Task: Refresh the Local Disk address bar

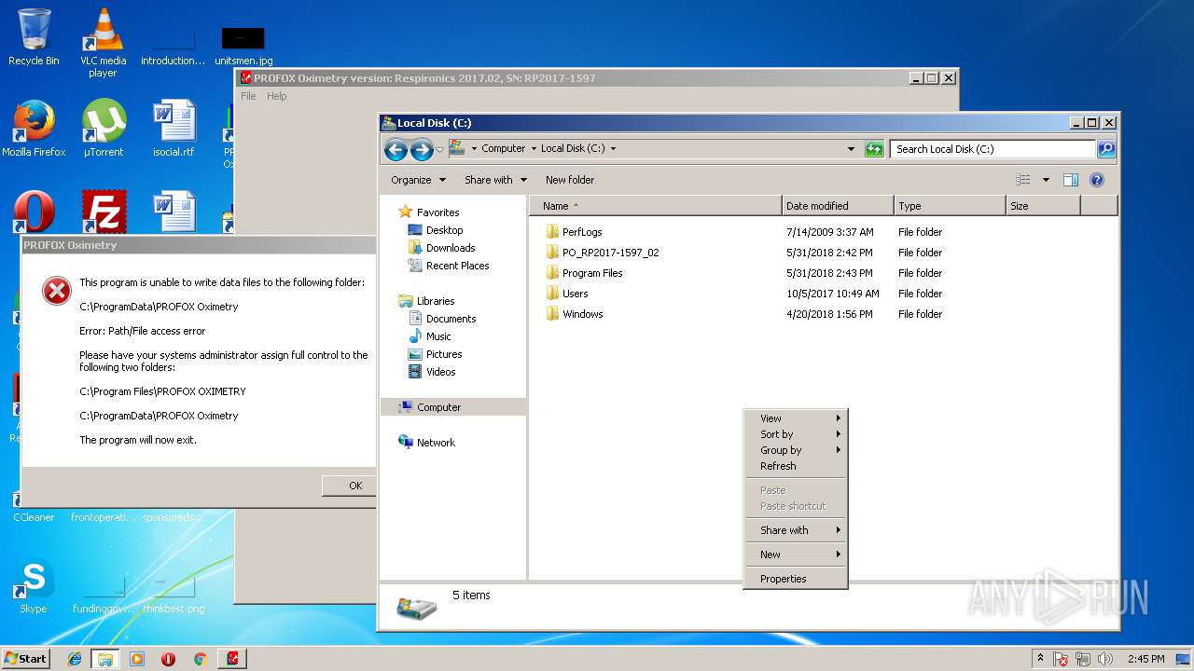Action: pyautogui.click(x=874, y=149)
